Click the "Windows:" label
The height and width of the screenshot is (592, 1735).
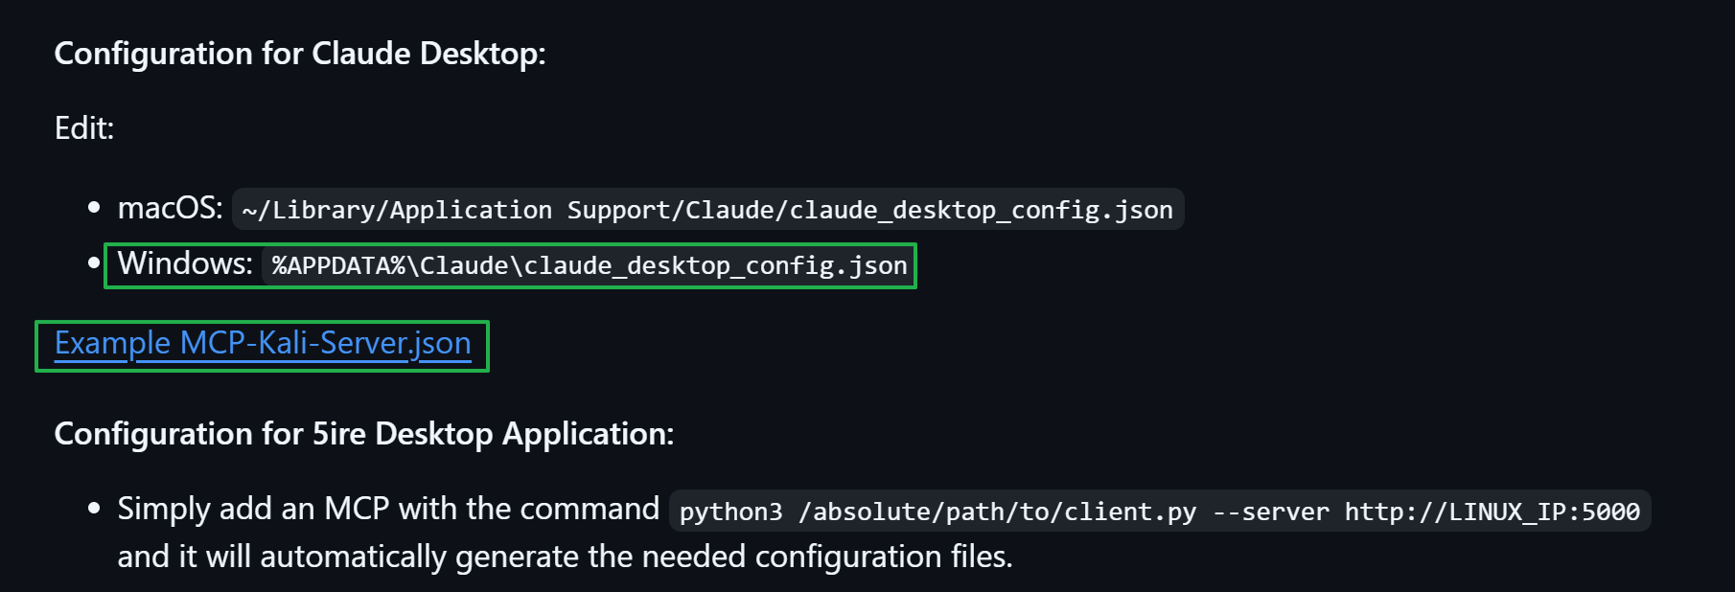185,263
